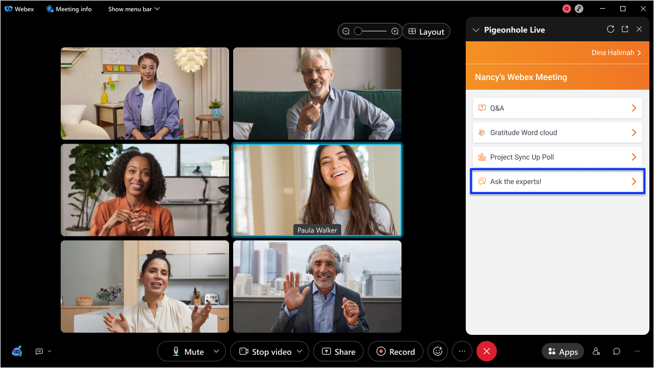Open the Project Sync Up Poll

click(x=557, y=157)
